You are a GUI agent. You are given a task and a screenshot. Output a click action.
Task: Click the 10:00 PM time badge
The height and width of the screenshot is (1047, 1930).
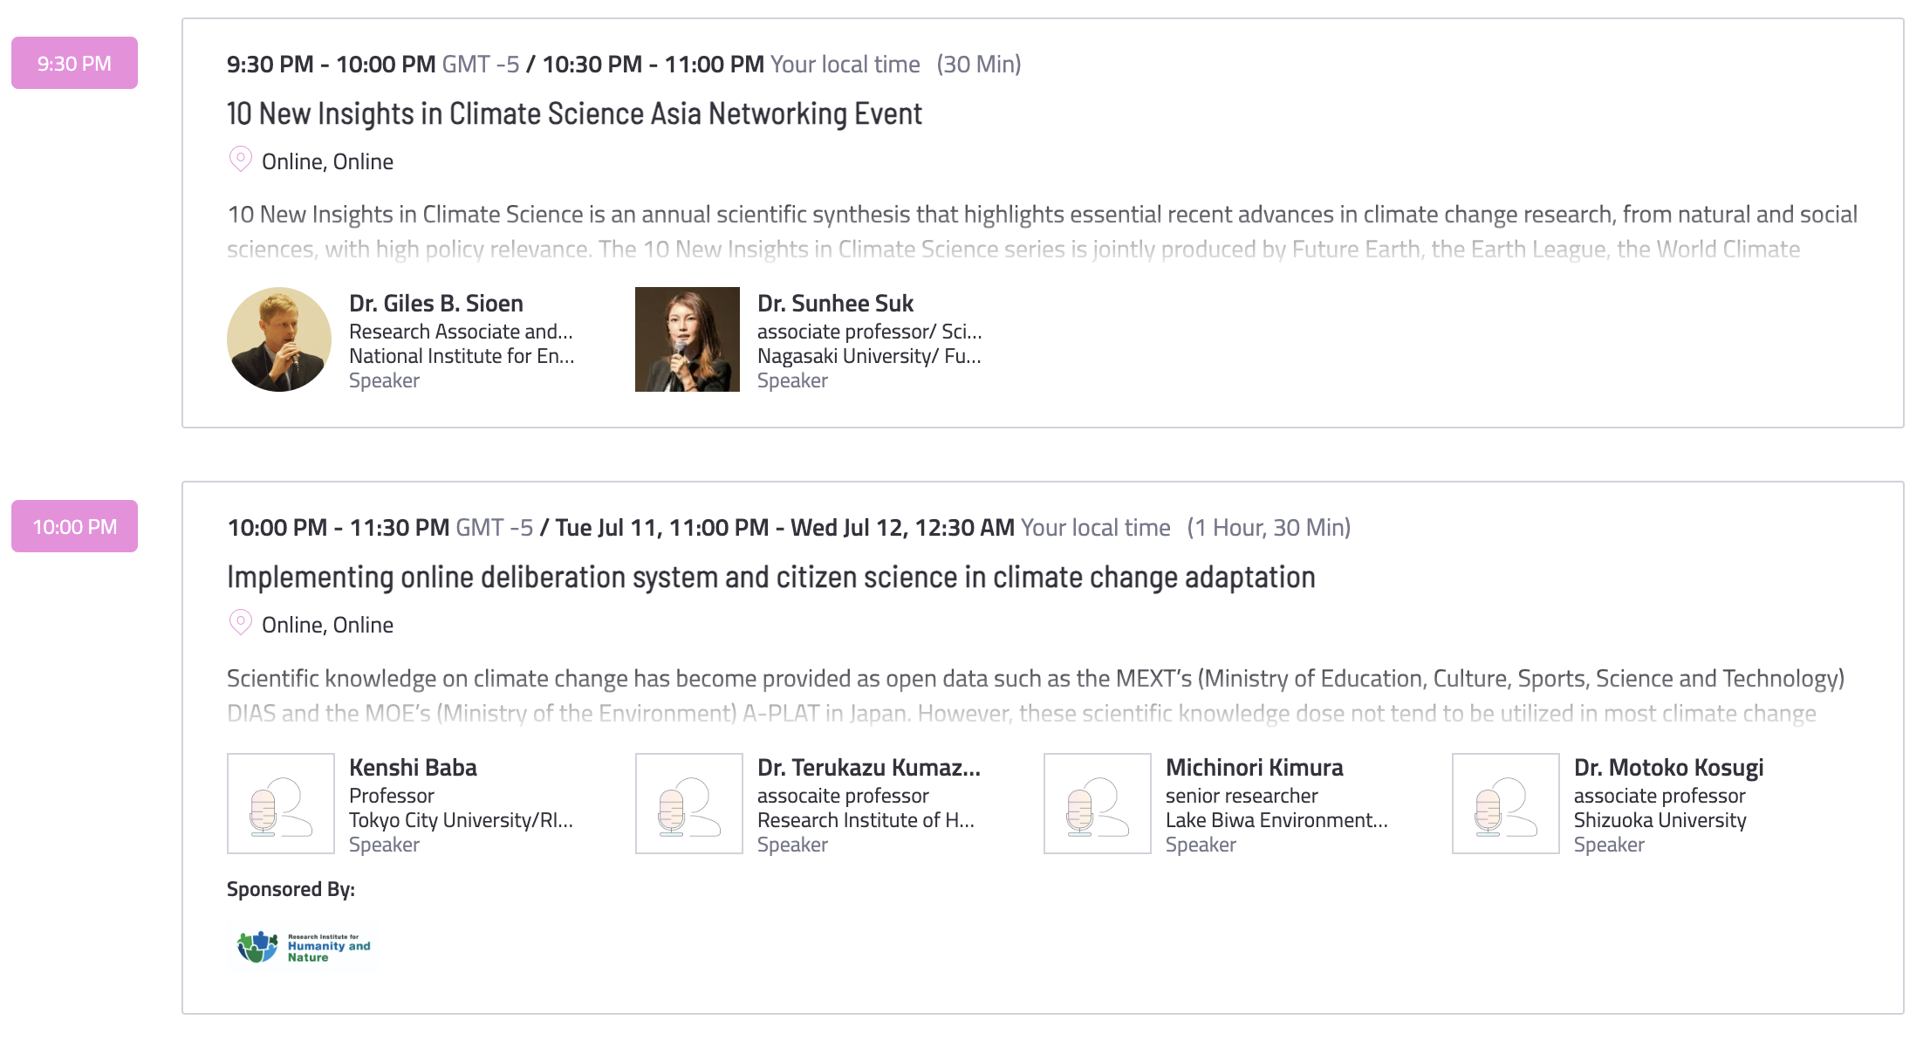click(74, 526)
